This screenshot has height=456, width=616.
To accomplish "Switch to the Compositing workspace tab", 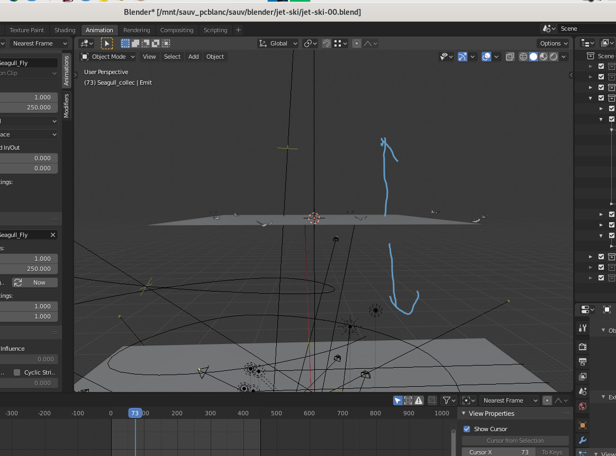I will (177, 30).
